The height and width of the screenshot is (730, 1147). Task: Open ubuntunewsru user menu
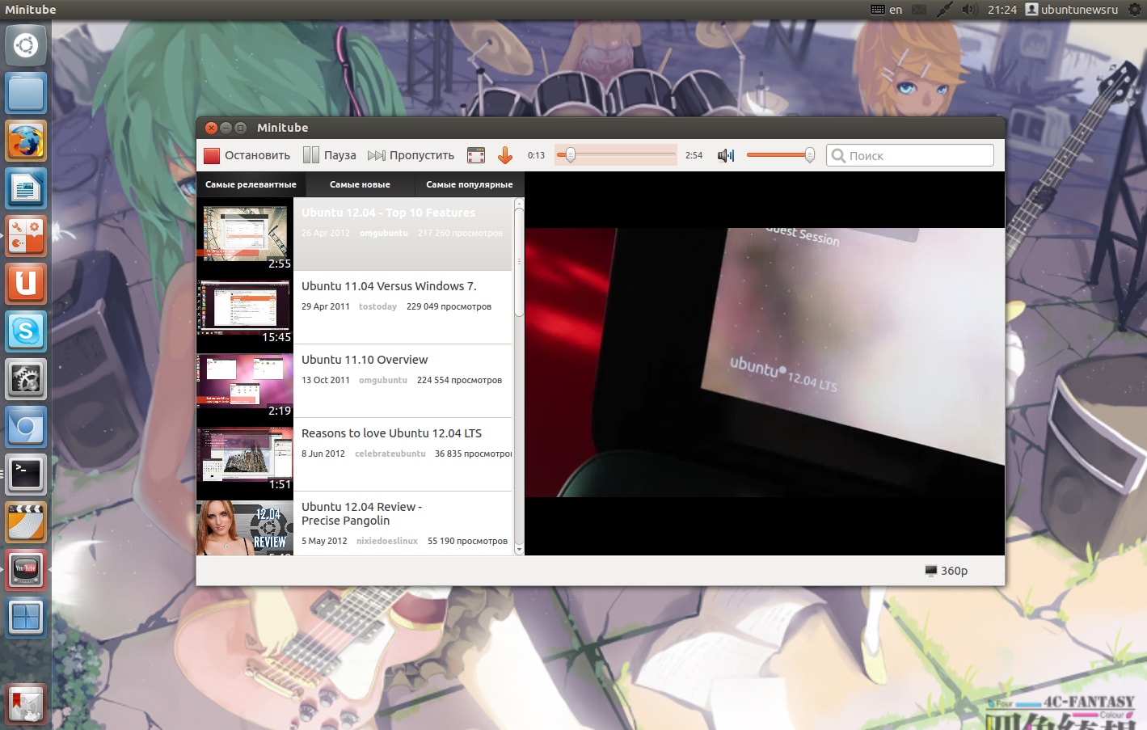(1072, 10)
